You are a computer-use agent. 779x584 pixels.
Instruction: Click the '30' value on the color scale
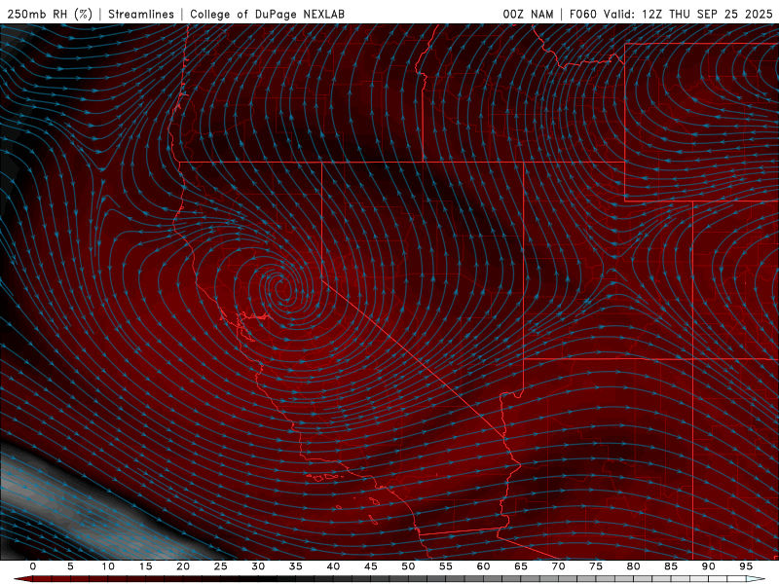(x=258, y=566)
